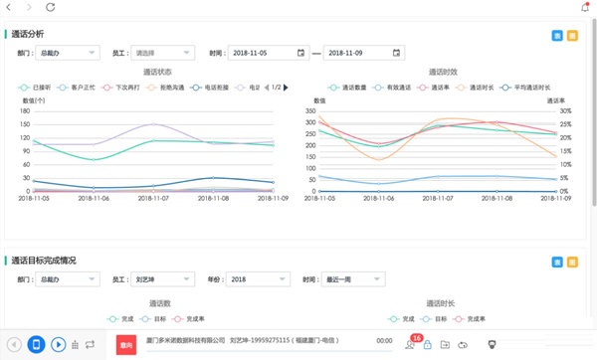This screenshot has width=597, height=360.
Task: Click the browser reload icon
Action: pyautogui.click(x=51, y=7)
